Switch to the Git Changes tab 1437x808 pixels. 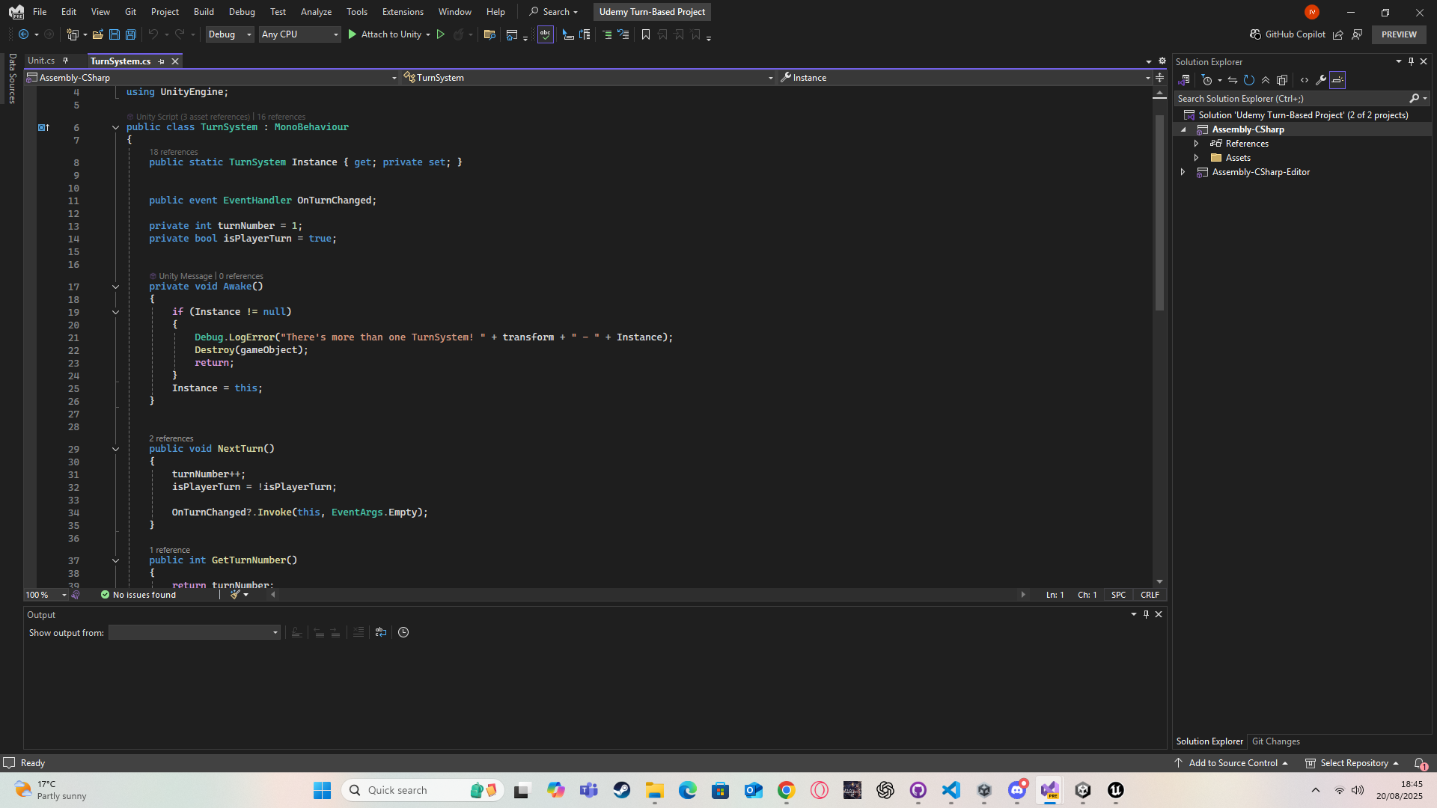1275,741
